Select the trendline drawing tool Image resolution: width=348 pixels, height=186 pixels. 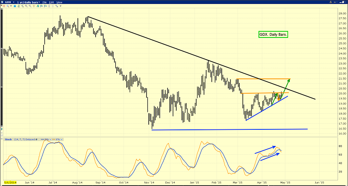point(23,6)
